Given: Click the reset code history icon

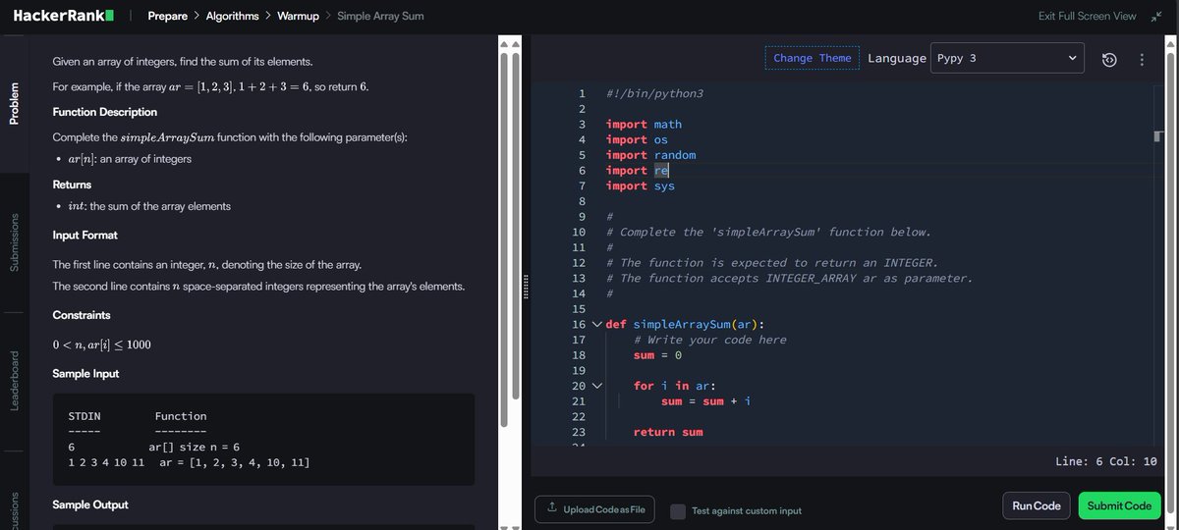Looking at the screenshot, I should click(1109, 60).
